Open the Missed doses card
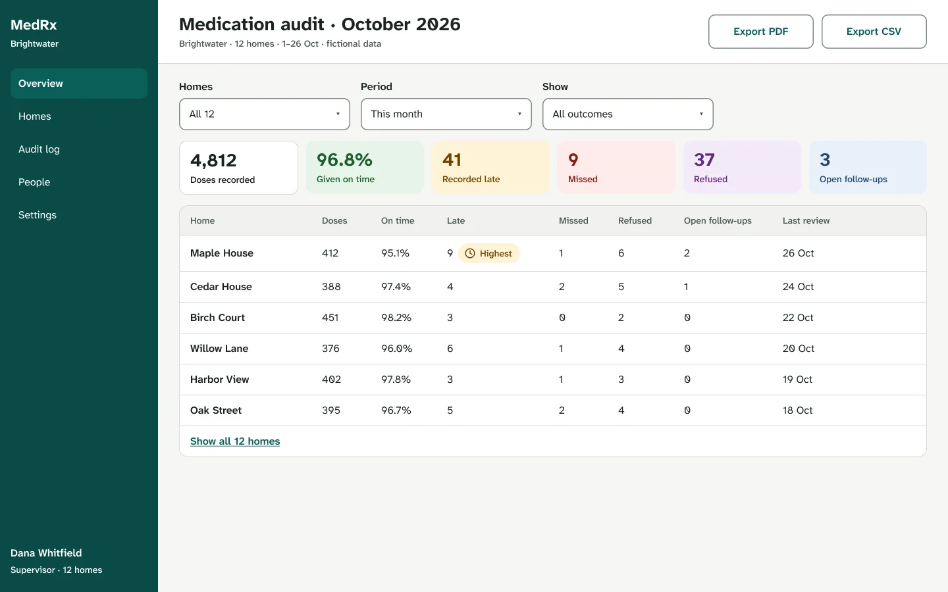The image size is (948, 592). pos(616,168)
